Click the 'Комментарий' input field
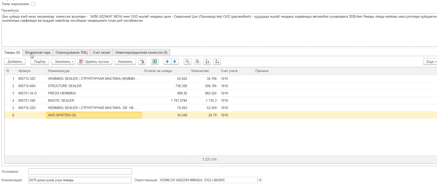The width and height of the screenshot is (437, 184). coord(80,180)
